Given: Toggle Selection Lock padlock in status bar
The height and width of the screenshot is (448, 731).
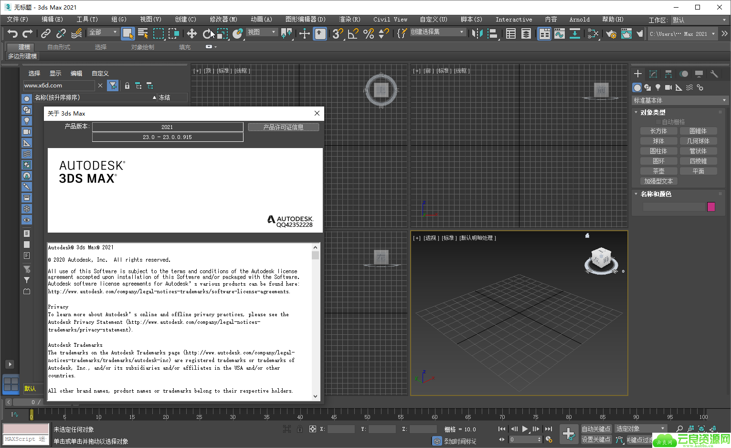Looking at the screenshot, I should coord(299,429).
